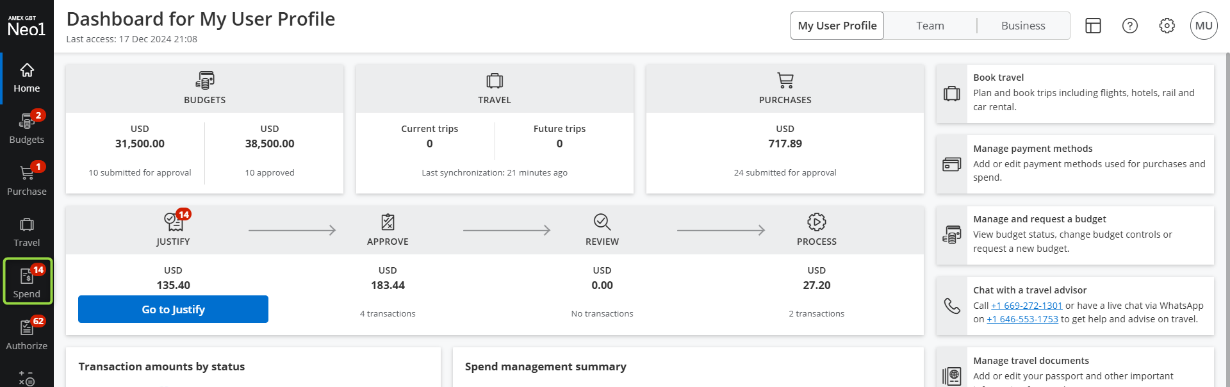This screenshot has height=387, width=1230.
Task: Open the Spend section
Action: tap(26, 283)
